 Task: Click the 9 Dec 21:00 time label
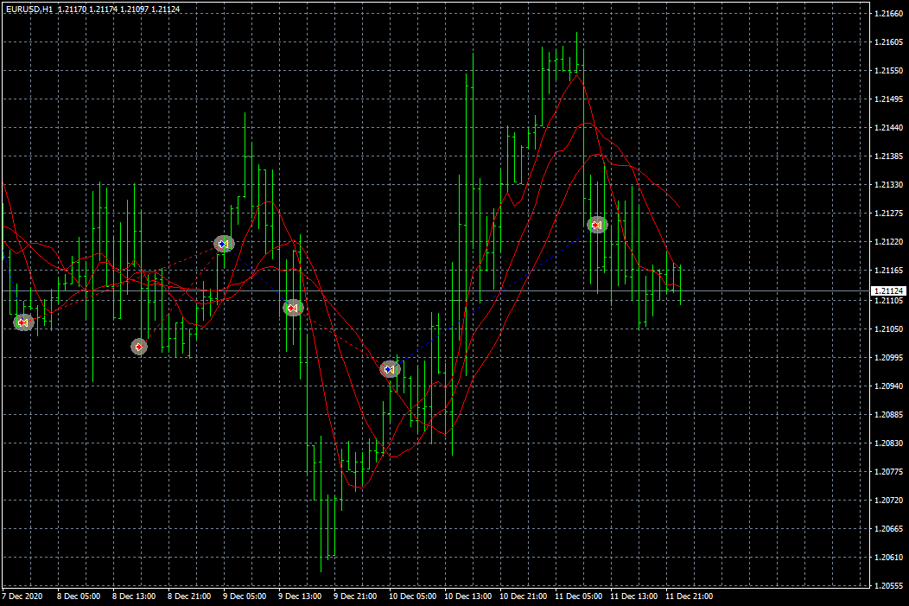(355, 596)
